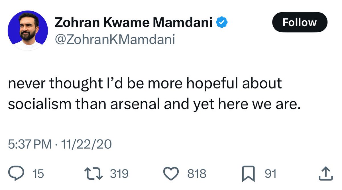
Task: Click the @ZohranKMamdani handle
Action: pos(114,40)
